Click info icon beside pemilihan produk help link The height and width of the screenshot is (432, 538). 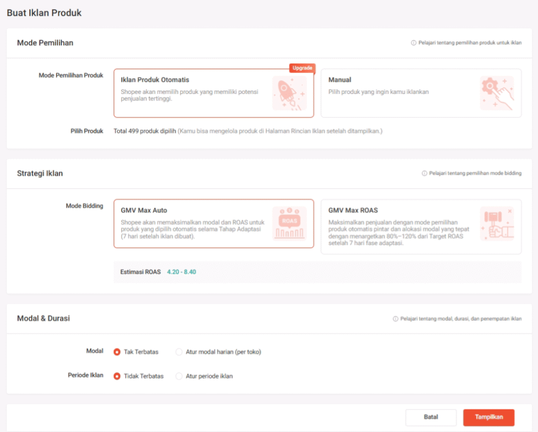tap(413, 43)
